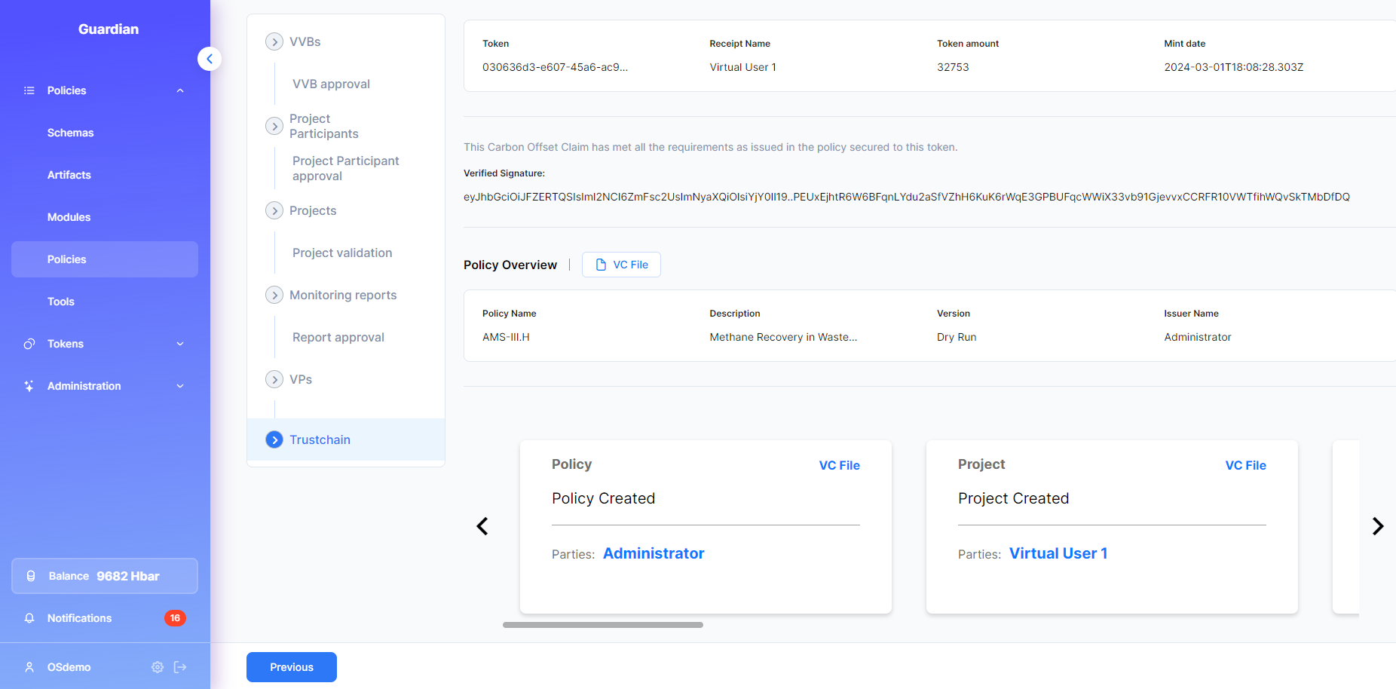Viewport: 1396px width, 689px height.
Task: Collapse the sidebar with the arrow button
Action: pyautogui.click(x=210, y=59)
